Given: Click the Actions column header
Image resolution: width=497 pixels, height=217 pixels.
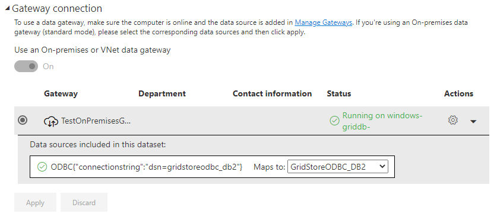Looking at the screenshot, I should tap(458, 93).
